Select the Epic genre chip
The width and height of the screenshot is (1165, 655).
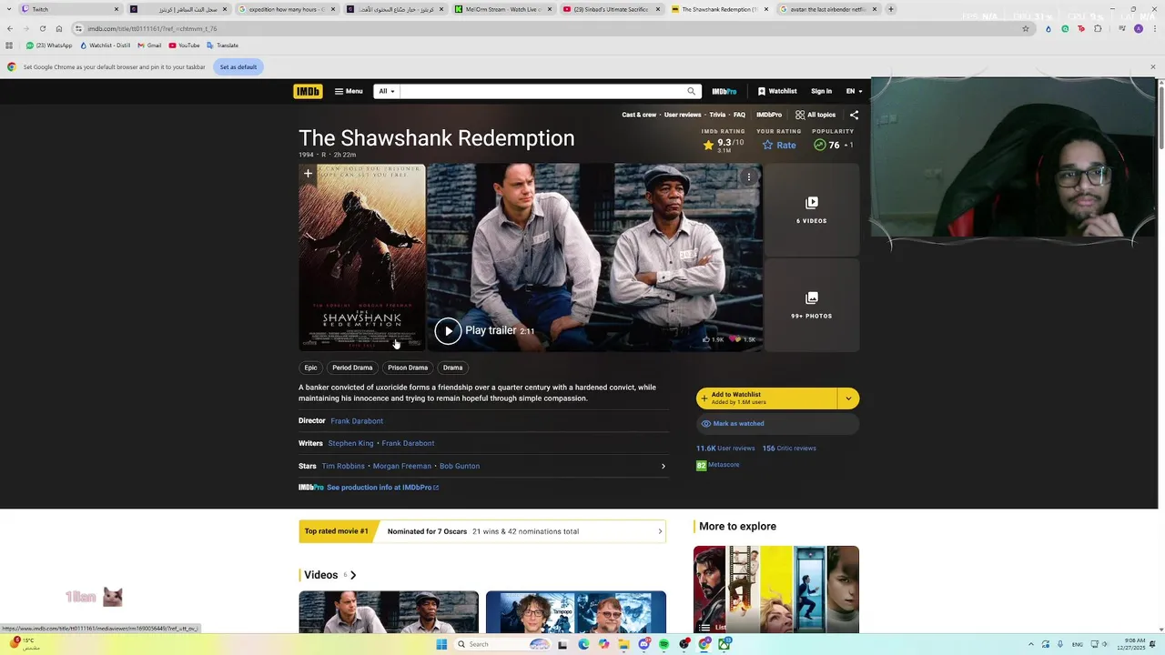coord(310,368)
